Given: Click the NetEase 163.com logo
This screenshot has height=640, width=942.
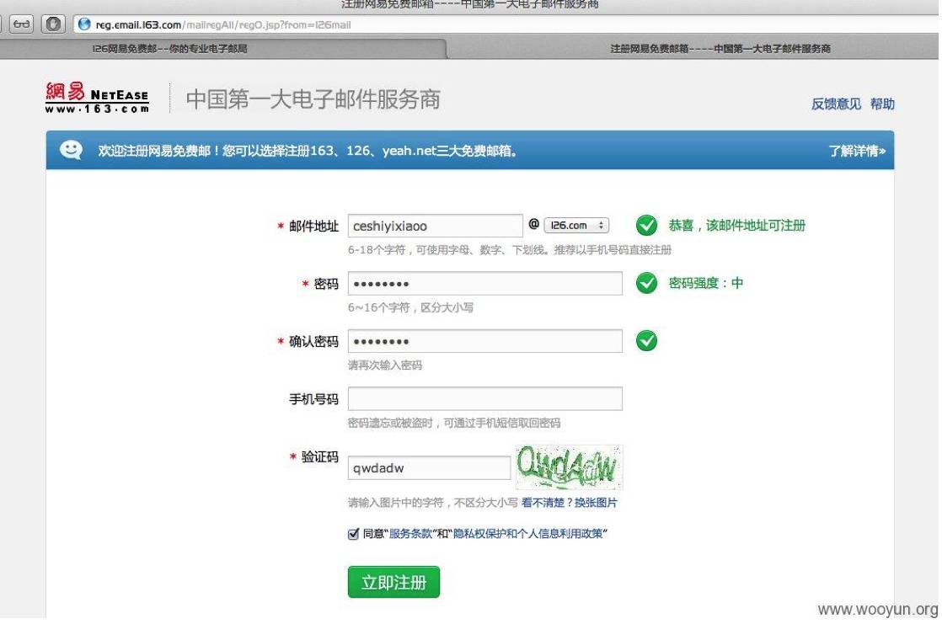Looking at the screenshot, I should (97, 98).
